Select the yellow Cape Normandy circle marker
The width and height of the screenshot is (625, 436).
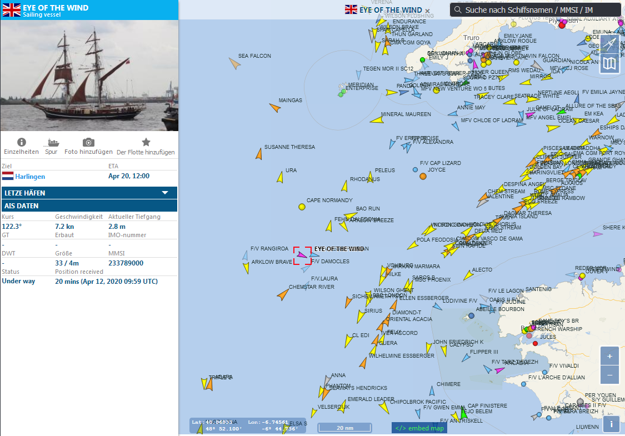[302, 207]
